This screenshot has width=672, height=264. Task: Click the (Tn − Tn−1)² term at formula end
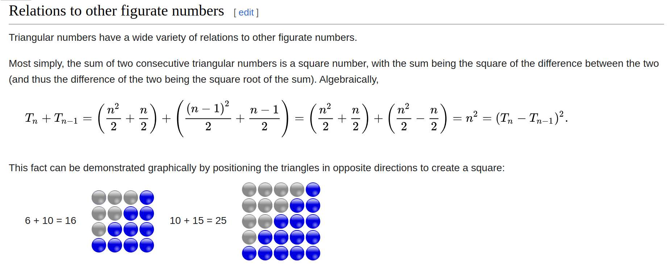pyautogui.click(x=530, y=118)
